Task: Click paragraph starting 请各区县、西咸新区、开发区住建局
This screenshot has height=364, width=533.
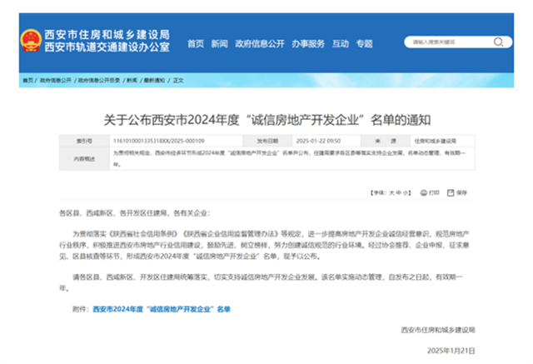Action: click(261, 282)
